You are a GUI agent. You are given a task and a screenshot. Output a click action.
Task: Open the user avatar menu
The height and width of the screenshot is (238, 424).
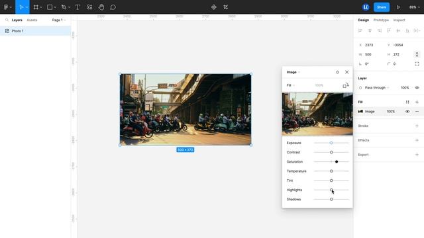point(366,7)
